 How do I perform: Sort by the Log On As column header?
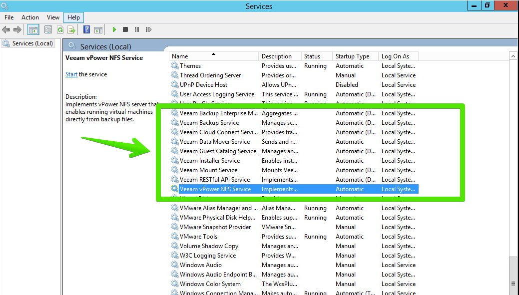coord(399,56)
